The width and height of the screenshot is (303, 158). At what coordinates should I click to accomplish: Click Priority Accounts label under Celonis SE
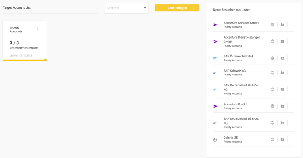coord(233,142)
